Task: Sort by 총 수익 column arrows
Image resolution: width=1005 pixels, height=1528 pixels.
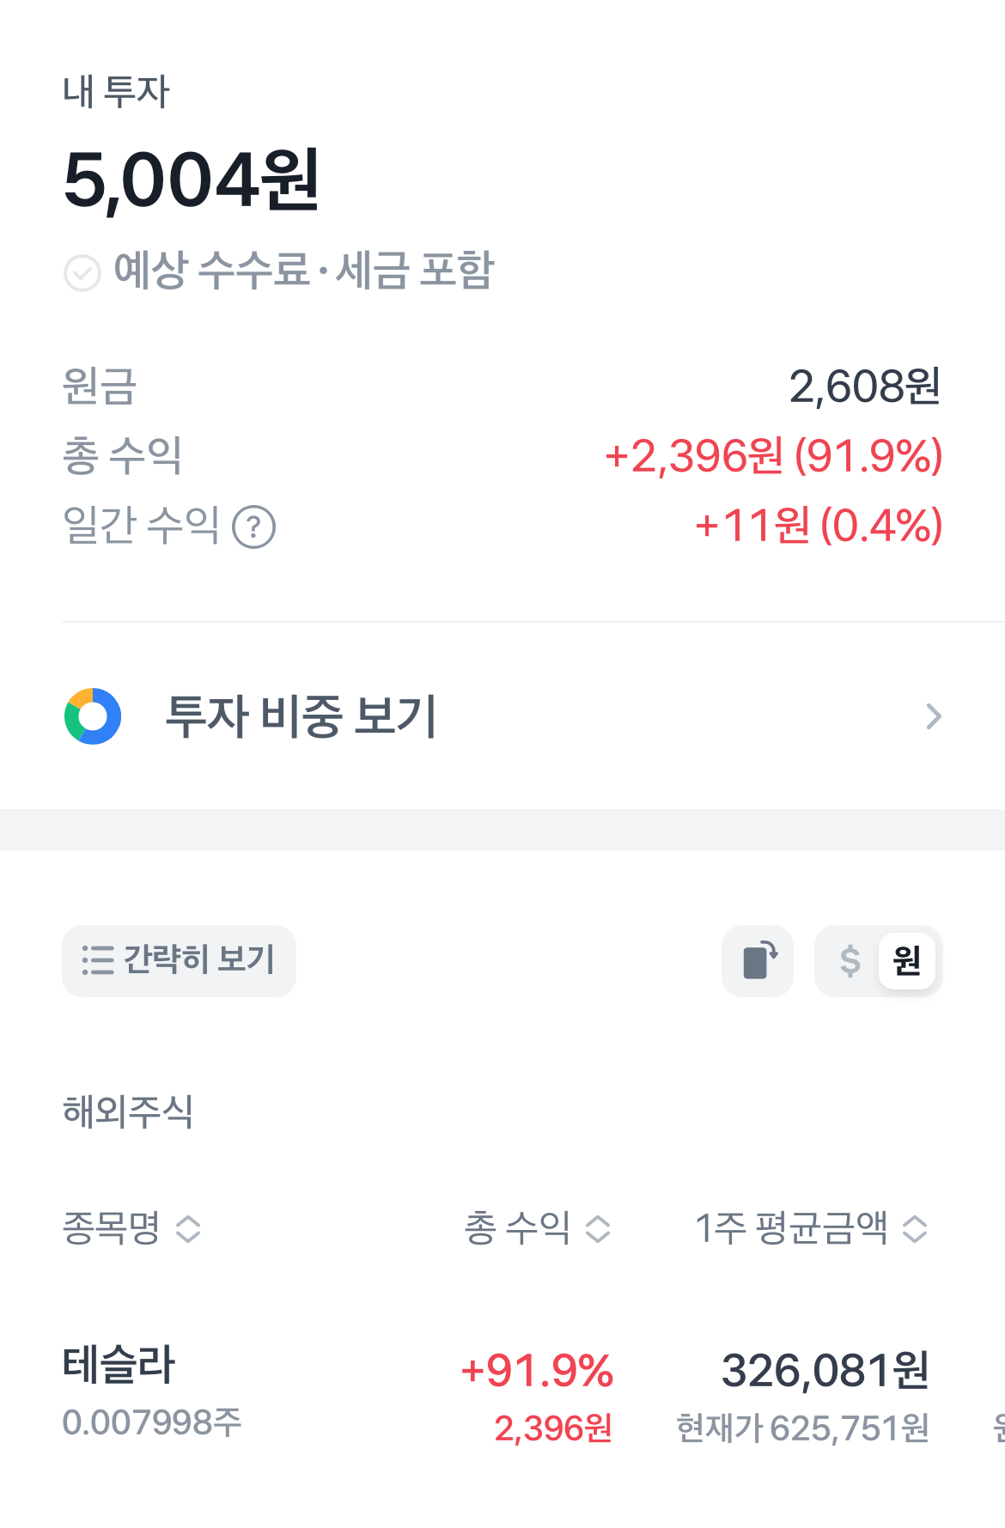Action: pos(598,1229)
